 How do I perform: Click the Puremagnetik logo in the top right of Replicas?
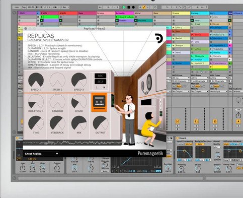point(158,38)
